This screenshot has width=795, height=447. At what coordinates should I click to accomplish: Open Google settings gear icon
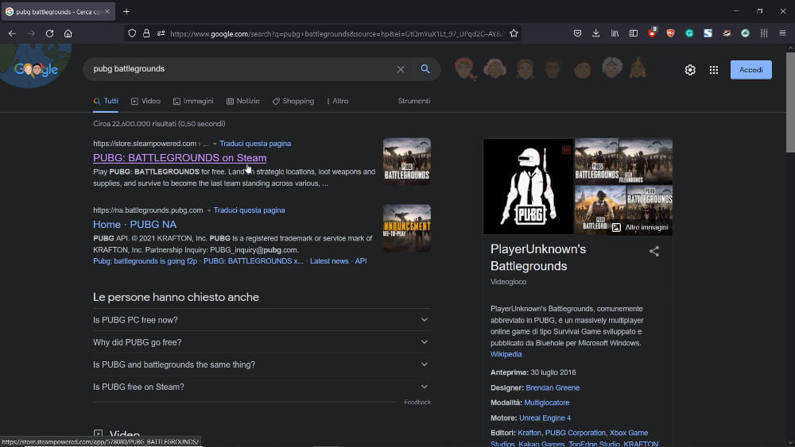tap(690, 70)
